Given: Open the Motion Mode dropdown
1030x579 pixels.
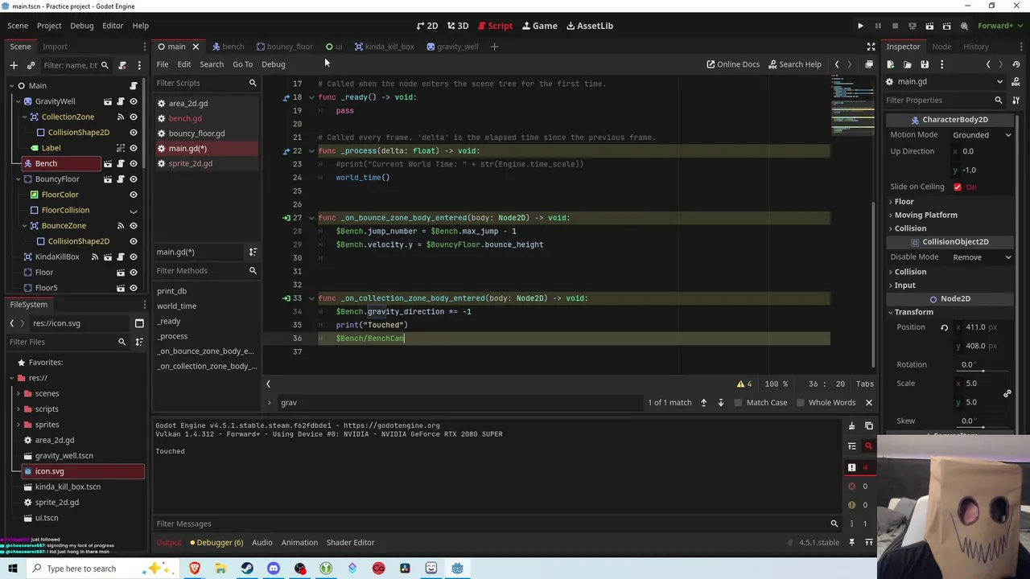Looking at the screenshot, I should pos(982,135).
